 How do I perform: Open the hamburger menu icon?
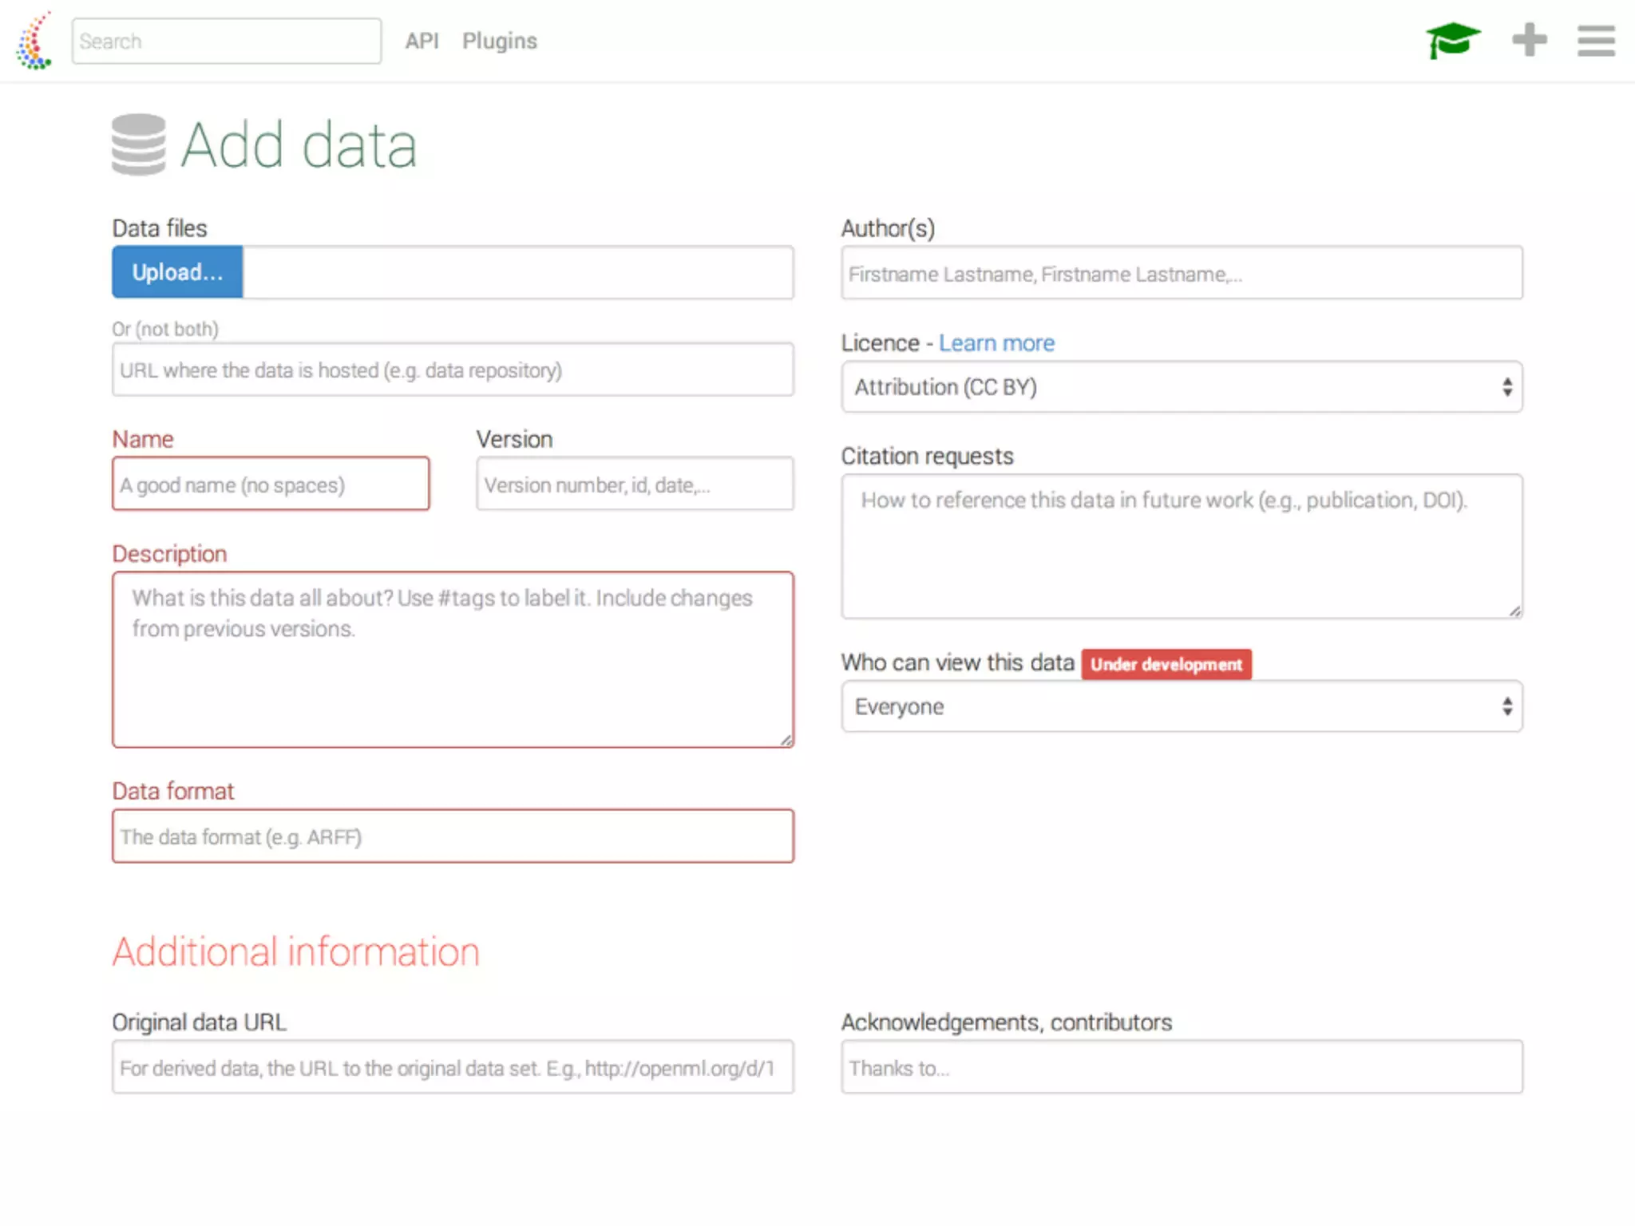coord(1595,41)
